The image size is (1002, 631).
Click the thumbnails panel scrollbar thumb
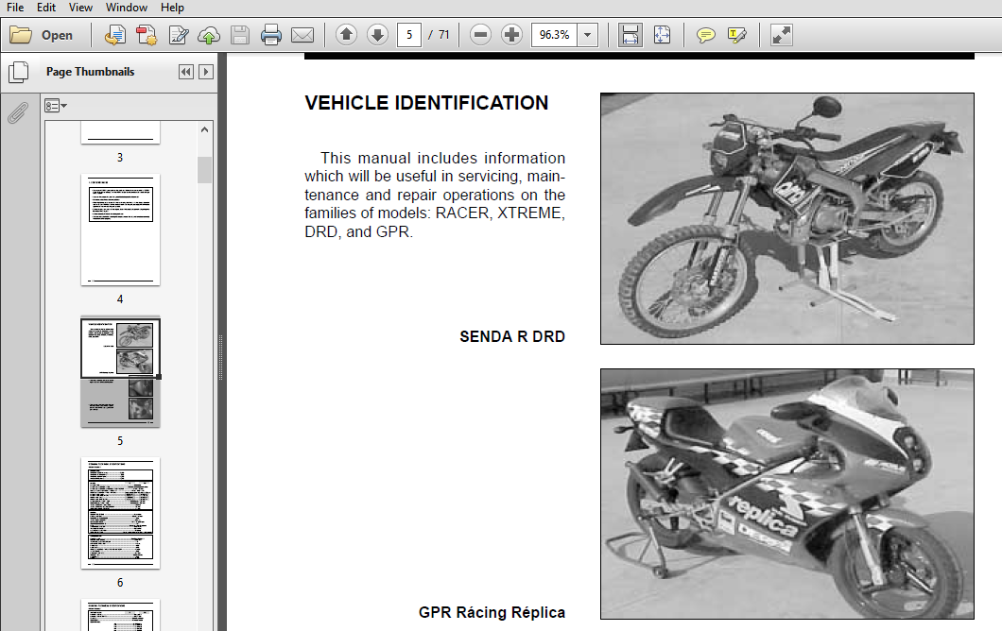point(204,170)
